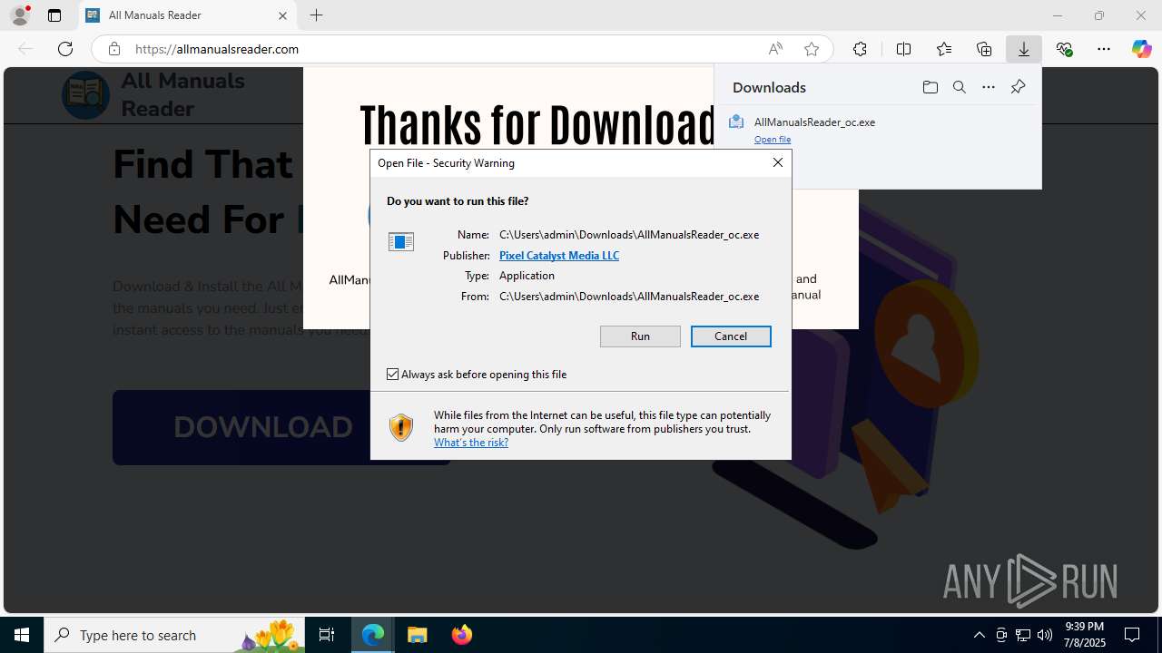Image resolution: width=1162 pixels, height=653 pixels.
Task: Add this page to favorites star
Action: (x=812, y=49)
